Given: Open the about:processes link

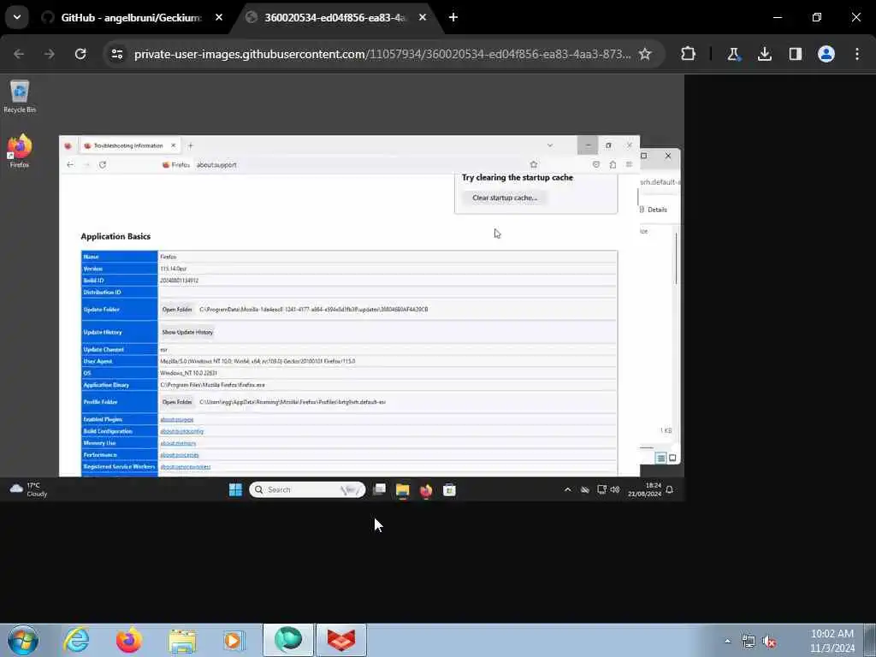Looking at the screenshot, I should [180, 455].
